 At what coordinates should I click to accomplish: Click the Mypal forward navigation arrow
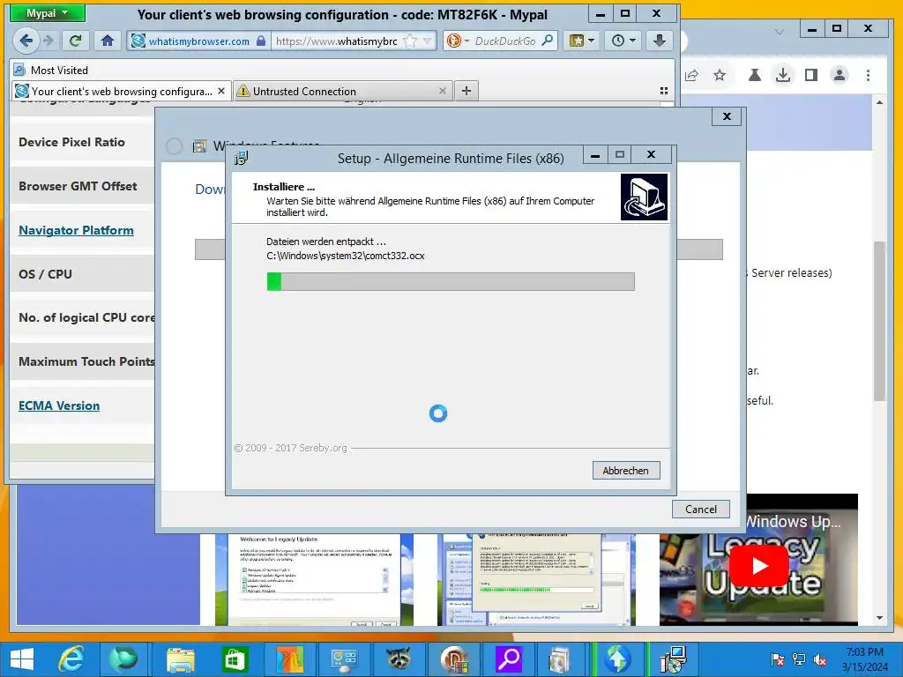coord(49,41)
